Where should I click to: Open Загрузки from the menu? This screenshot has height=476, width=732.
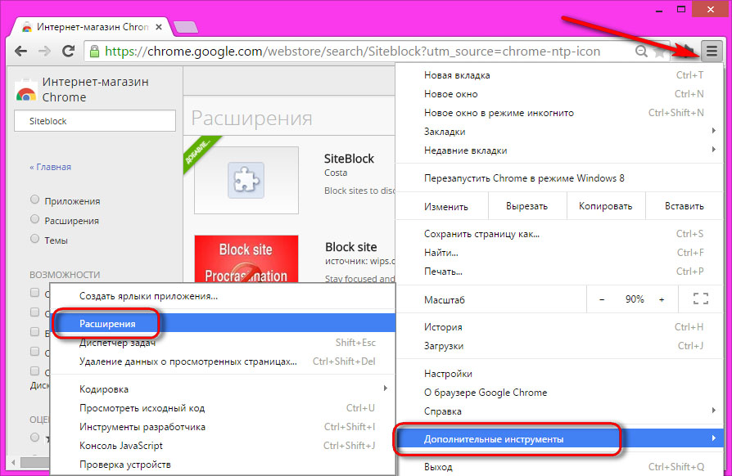coord(558,346)
